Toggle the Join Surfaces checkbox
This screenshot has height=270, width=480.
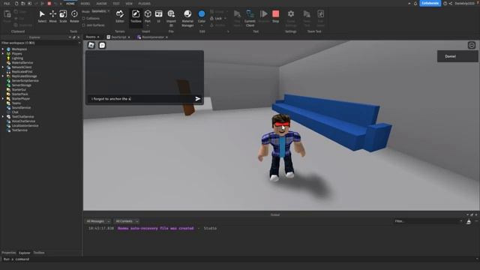click(x=83, y=25)
